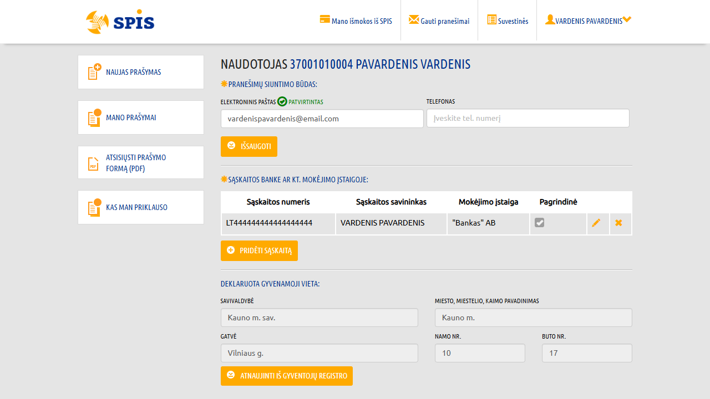Open Naujas prašymas in the sidebar

141,72
